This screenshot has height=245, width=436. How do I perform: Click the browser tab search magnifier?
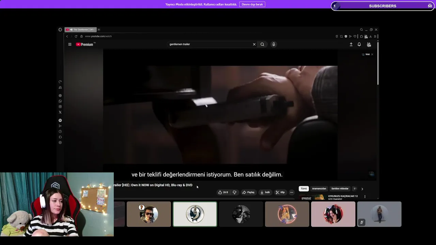[361, 30]
